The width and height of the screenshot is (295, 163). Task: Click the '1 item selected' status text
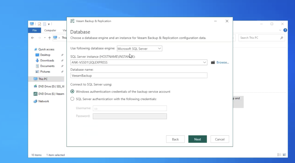pos(56,155)
